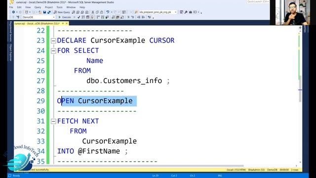Collapse the FETCH NEXT block on line 31
The image size is (316, 178).
53,121
